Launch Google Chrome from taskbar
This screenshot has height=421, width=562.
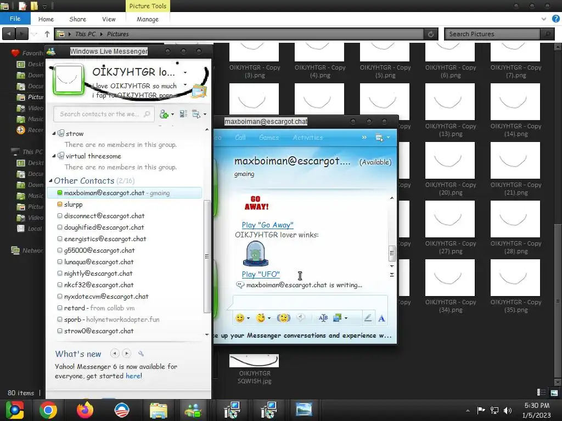48,410
